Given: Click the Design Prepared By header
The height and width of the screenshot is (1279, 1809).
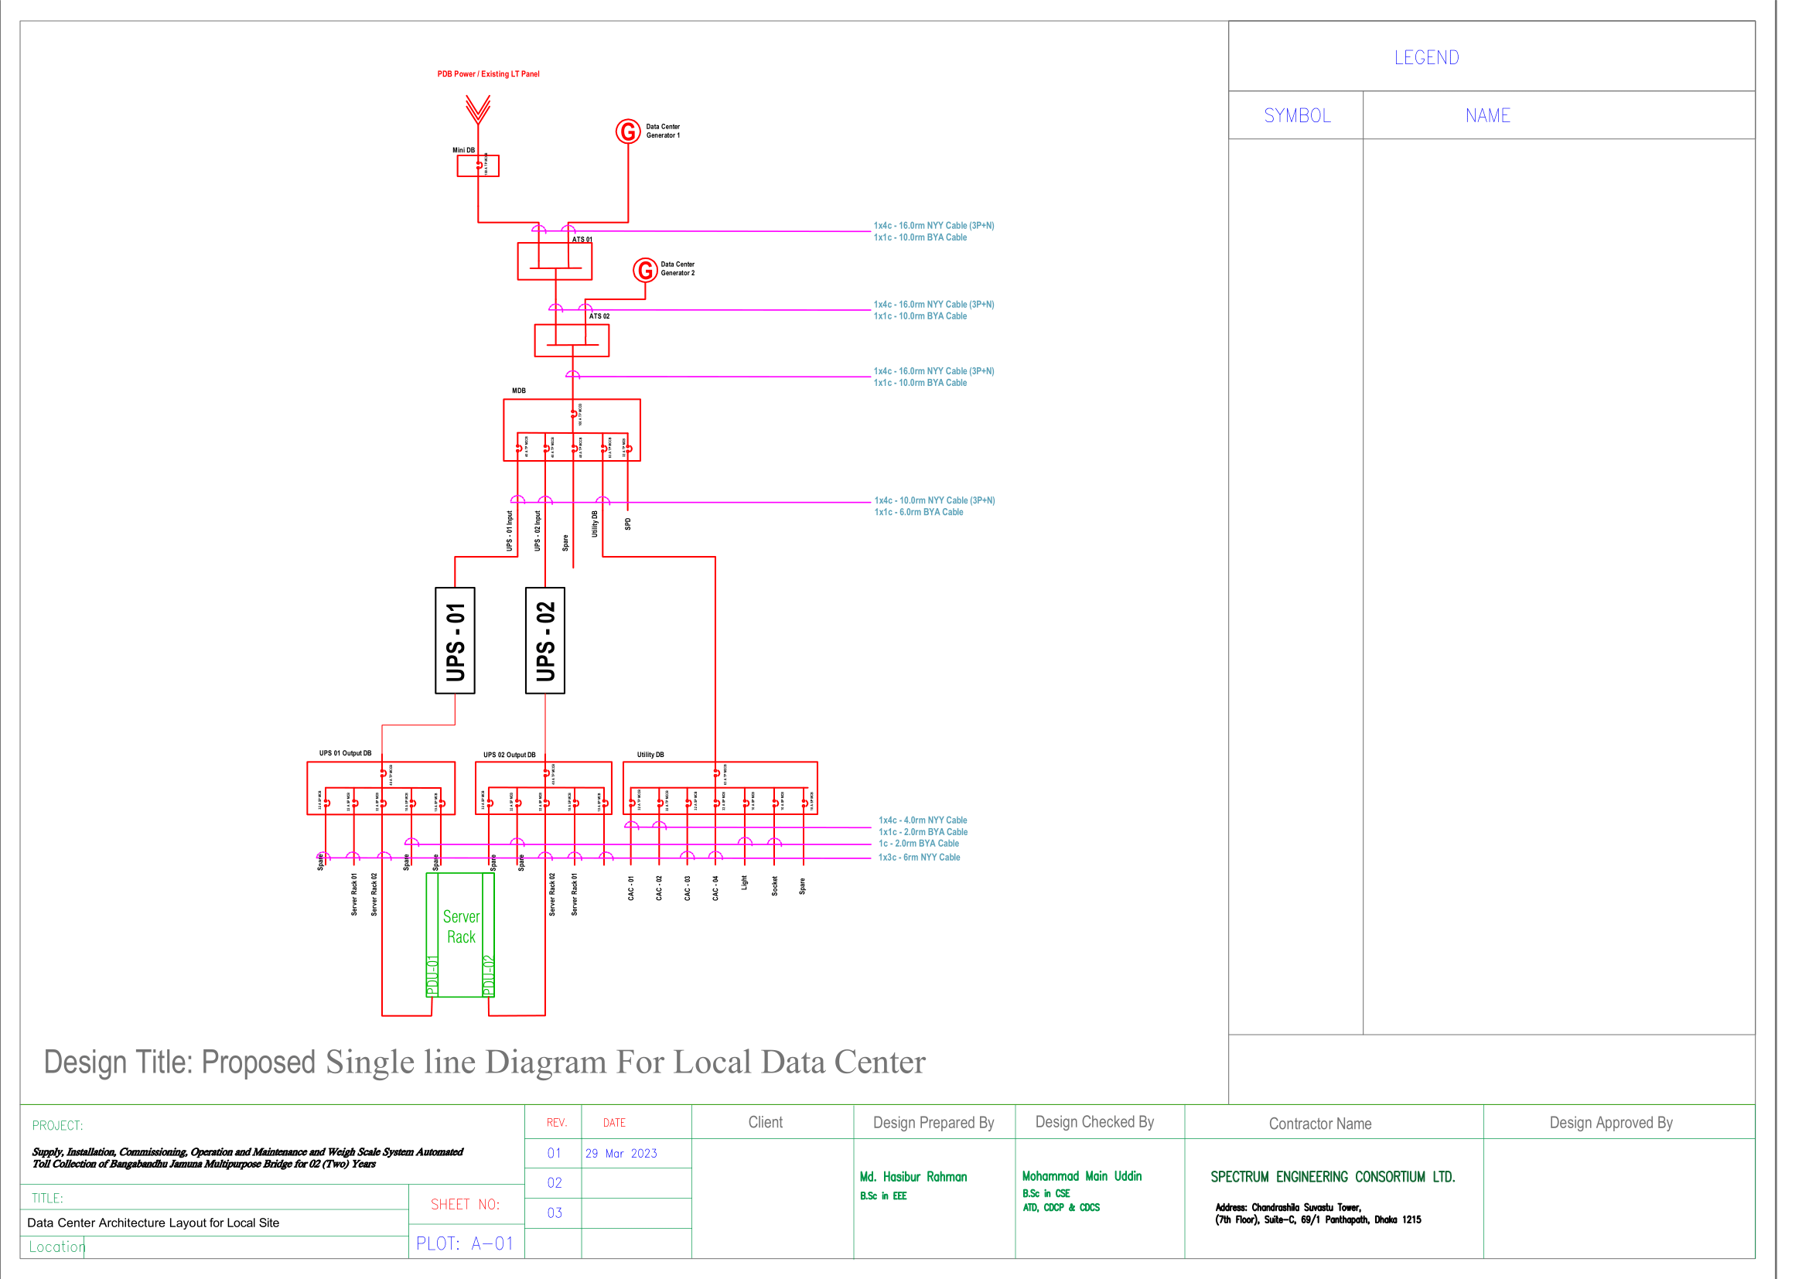Looking at the screenshot, I should [934, 1122].
